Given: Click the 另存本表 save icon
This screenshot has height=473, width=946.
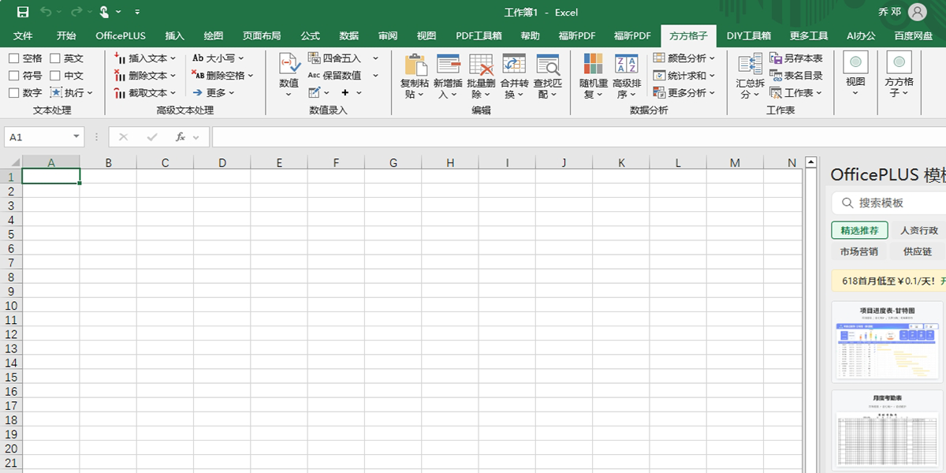Looking at the screenshot, I should tap(776, 58).
